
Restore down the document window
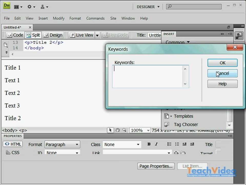coord(228,27)
